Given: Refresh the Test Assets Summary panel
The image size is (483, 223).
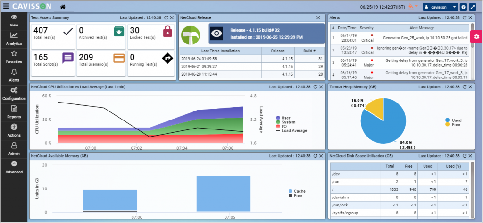Looking at the screenshot, I should tap(166, 18).
